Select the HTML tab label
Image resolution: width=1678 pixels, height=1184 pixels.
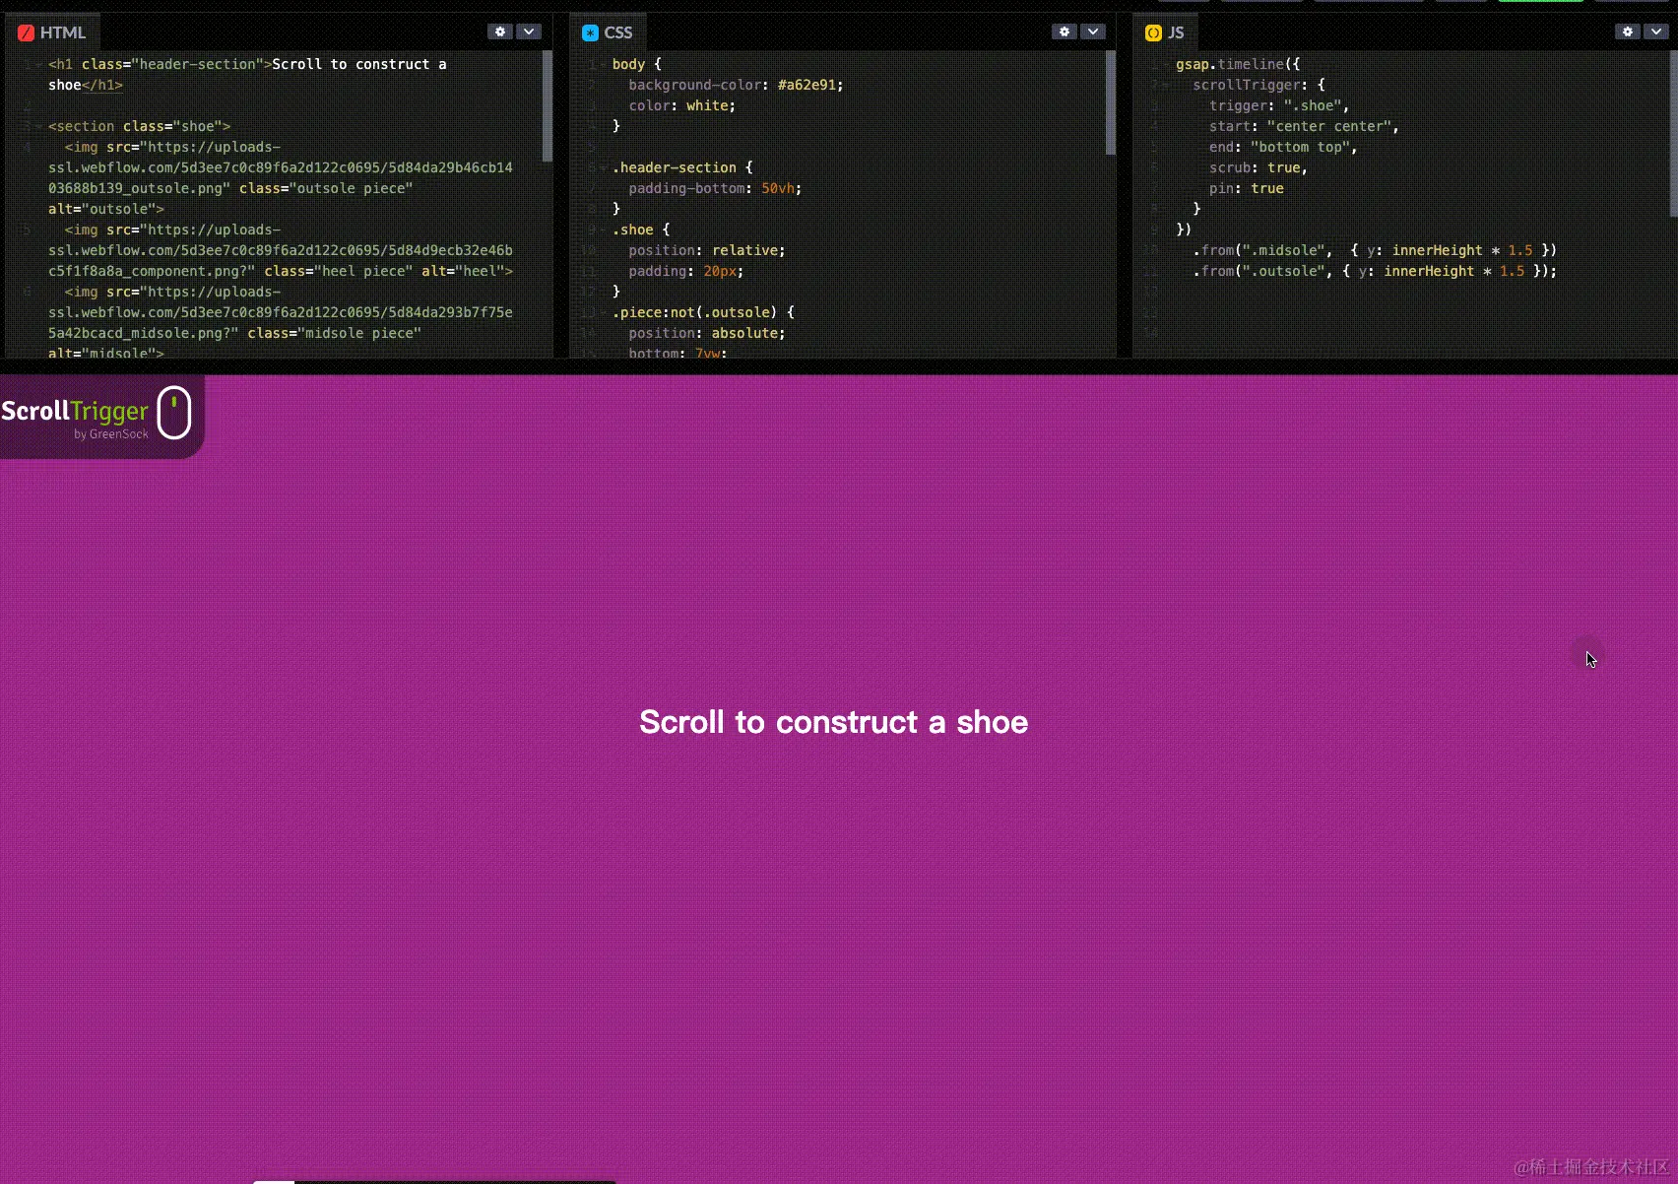(64, 33)
